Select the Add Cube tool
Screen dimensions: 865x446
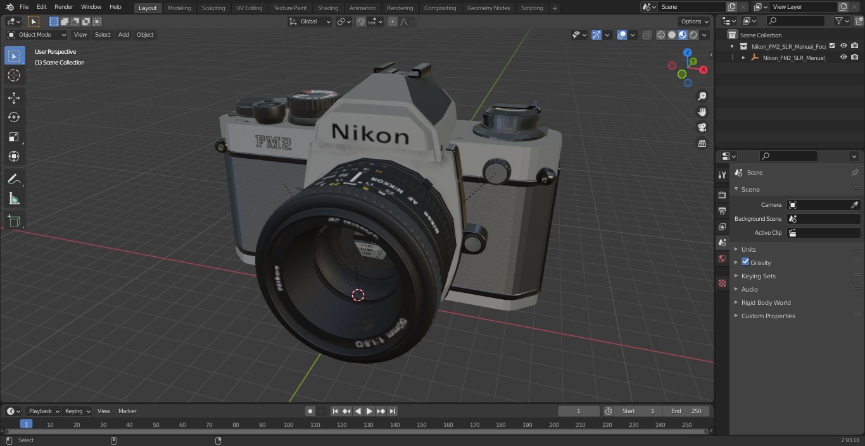(14, 221)
